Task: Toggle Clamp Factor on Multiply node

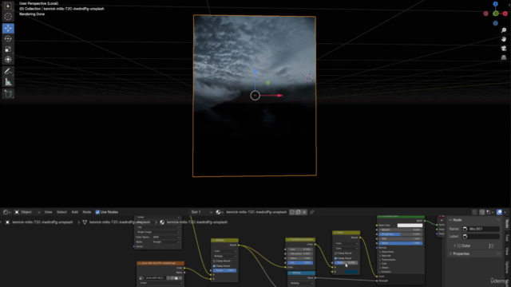Action: tap(215, 265)
